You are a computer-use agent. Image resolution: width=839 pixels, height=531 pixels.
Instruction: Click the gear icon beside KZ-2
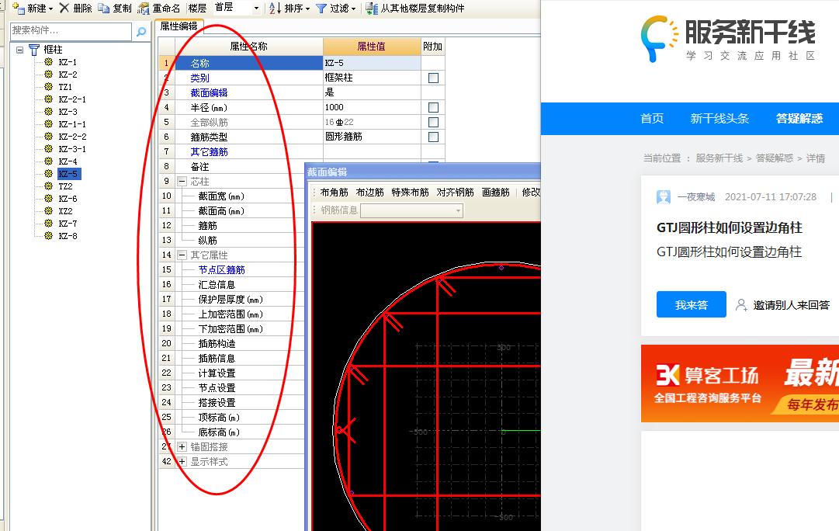pyautogui.click(x=49, y=74)
